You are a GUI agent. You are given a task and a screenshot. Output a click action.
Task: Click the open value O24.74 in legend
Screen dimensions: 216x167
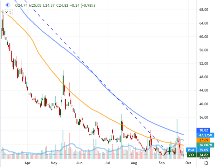pyautogui.click(x=21, y=5)
